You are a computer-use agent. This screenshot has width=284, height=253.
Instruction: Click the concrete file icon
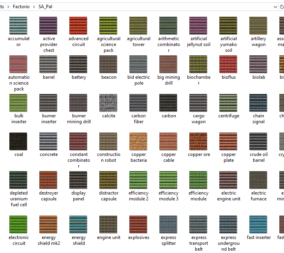48,142
